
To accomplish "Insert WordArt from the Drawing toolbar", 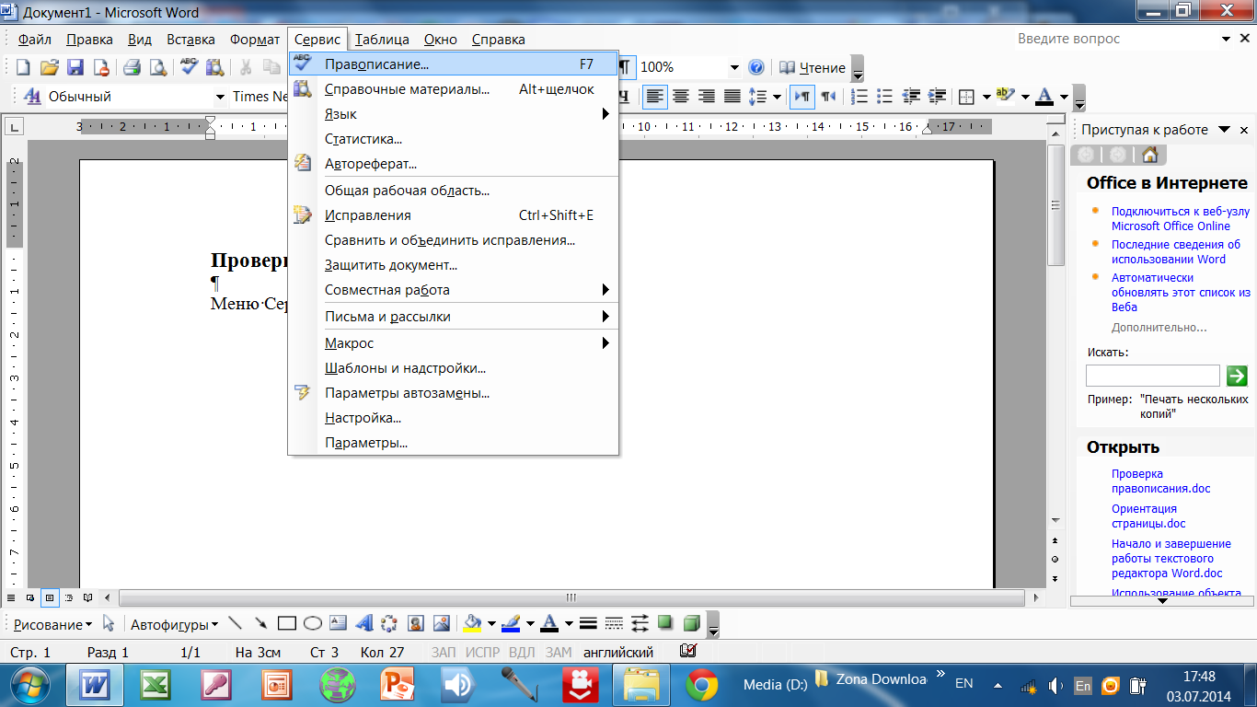I will click(x=363, y=623).
